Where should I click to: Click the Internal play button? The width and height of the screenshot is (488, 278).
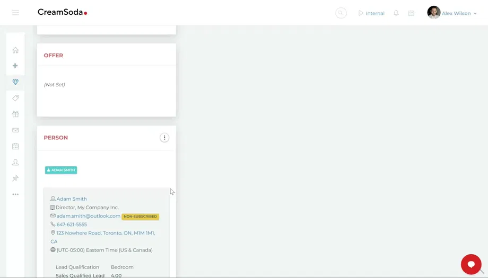point(371,13)
